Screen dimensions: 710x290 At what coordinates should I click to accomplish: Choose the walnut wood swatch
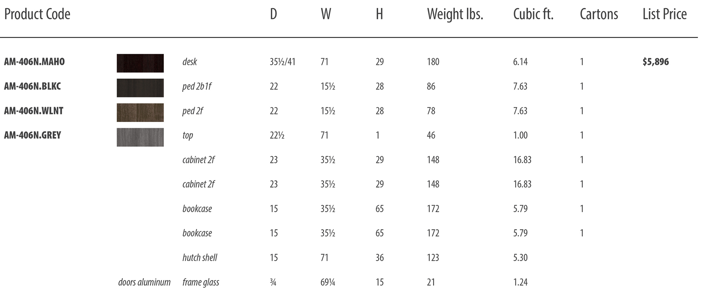coord(140,112)
